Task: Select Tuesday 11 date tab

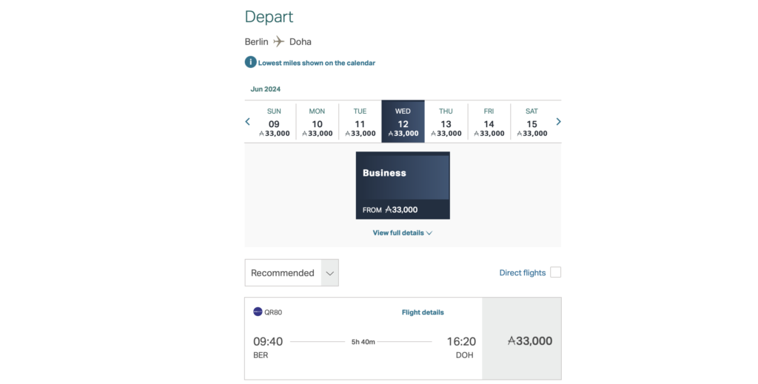Action: coord(360,122)
